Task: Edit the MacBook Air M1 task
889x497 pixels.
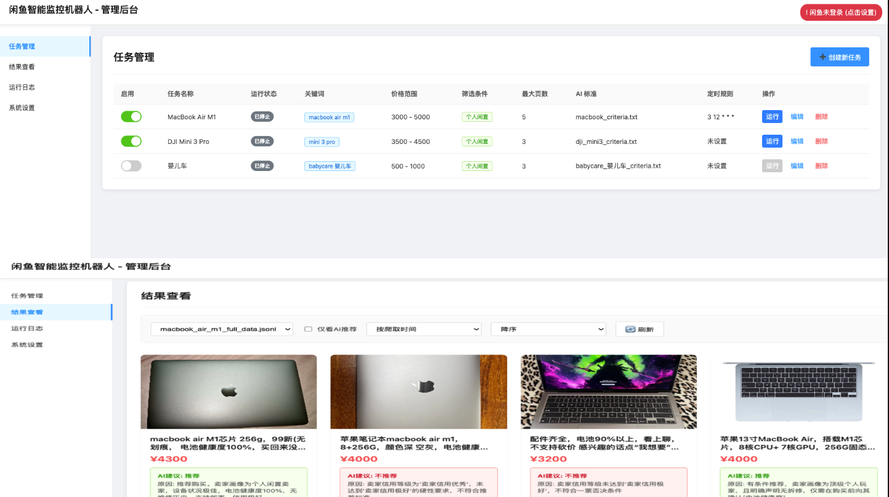Action: click(797, 117)
